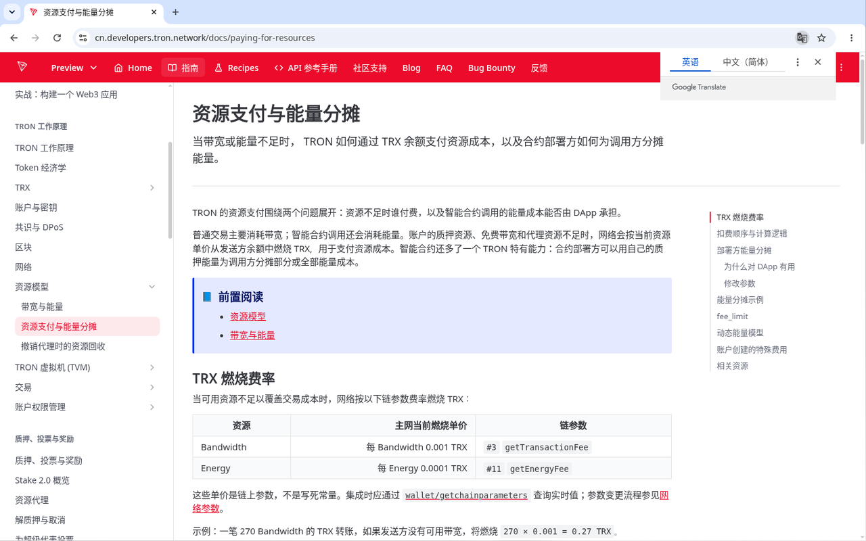Viewport: 866px width, 541px height.
Task: Open the 带宽与能量 prerequisite link
Action: 252,335
